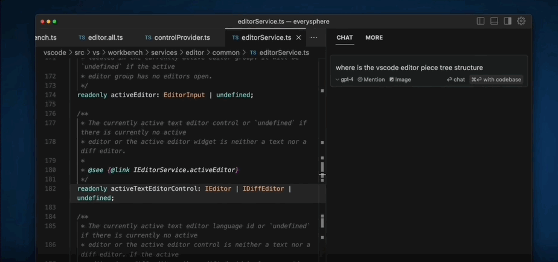The width and height of the screenshot is (558, 262).
Task: Toggle the bottom panel layout icon
Action: (x=494, y=21)
